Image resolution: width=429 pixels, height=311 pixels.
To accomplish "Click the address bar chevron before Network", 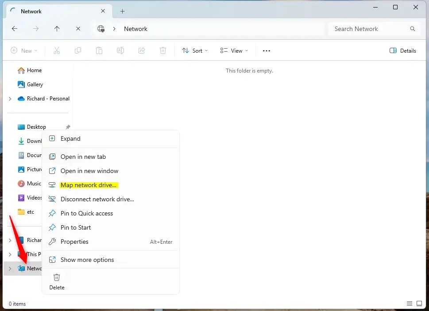I will point(114,29).
